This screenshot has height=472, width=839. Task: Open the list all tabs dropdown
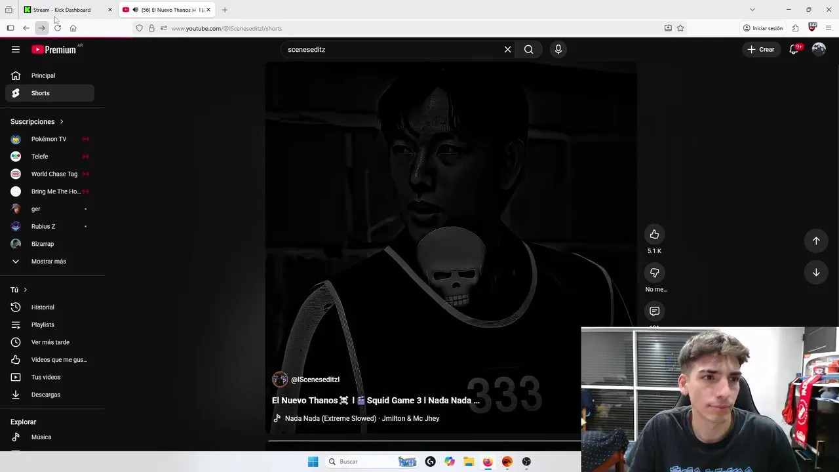coord(752,10)
